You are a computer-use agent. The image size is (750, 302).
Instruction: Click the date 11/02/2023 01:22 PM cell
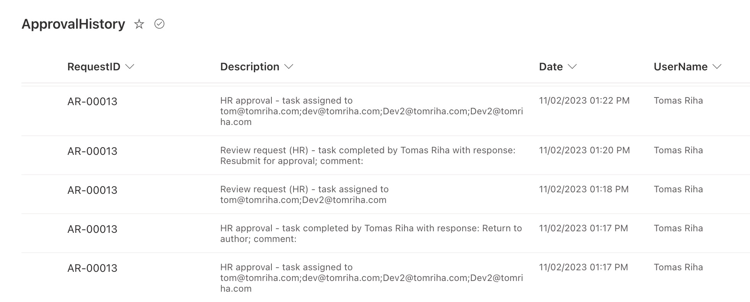584,101
